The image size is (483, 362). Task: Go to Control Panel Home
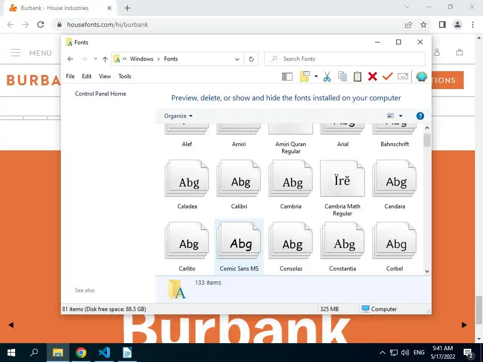[x=100, y=94]
